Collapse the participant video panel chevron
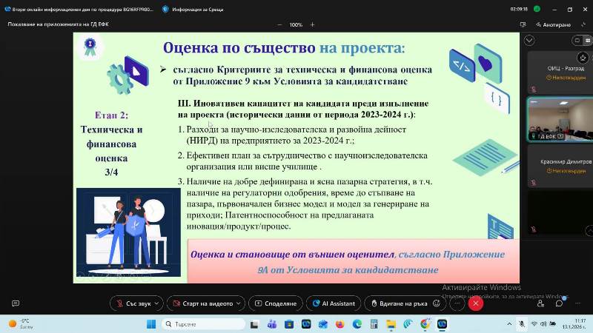 point(529,40)
